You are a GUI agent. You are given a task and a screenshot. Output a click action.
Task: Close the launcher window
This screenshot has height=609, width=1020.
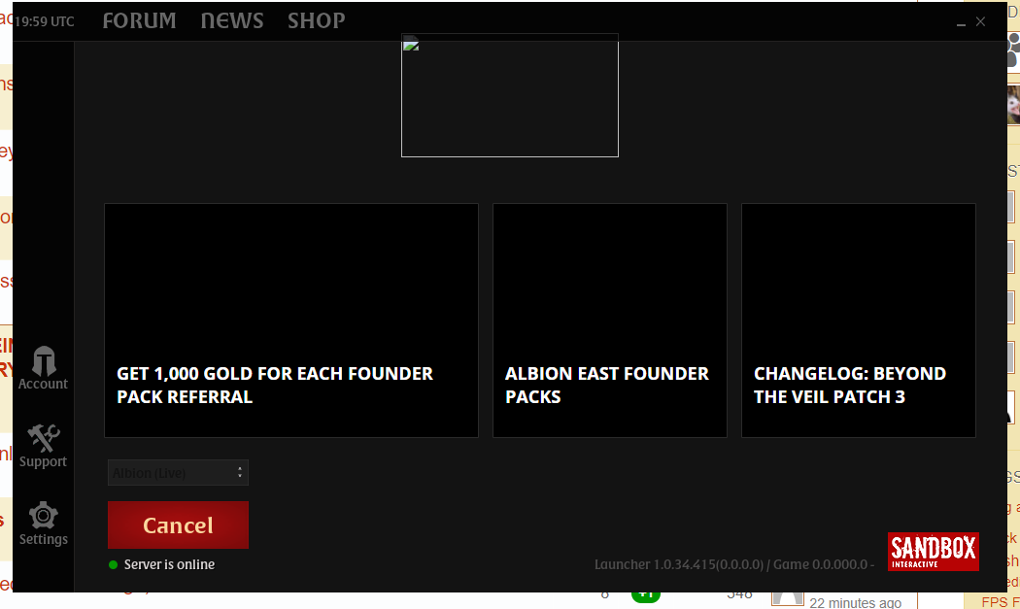[980, 22]
